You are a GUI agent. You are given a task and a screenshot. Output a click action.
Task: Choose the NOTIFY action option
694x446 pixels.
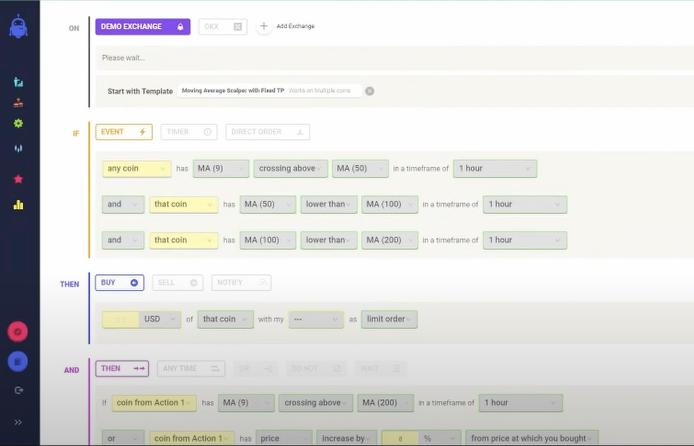241,282
